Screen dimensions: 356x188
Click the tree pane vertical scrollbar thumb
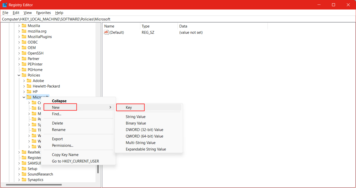coord(98,169)
